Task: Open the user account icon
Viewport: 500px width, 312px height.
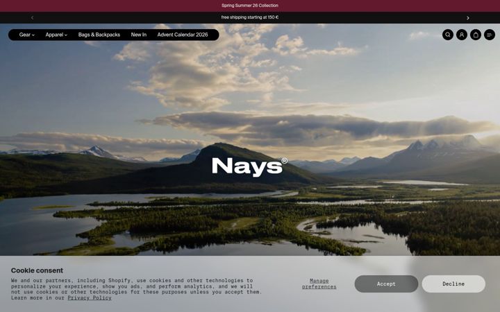Action: [461, 35]
